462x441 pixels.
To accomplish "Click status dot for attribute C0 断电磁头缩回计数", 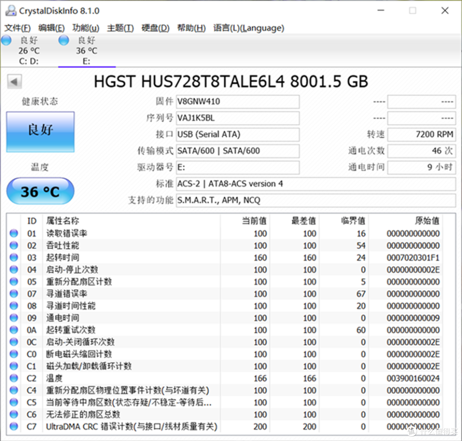I will (x=14, y=354).
